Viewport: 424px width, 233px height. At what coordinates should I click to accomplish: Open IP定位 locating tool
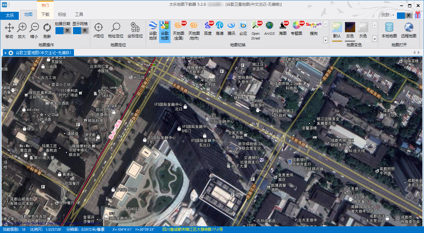99,31
